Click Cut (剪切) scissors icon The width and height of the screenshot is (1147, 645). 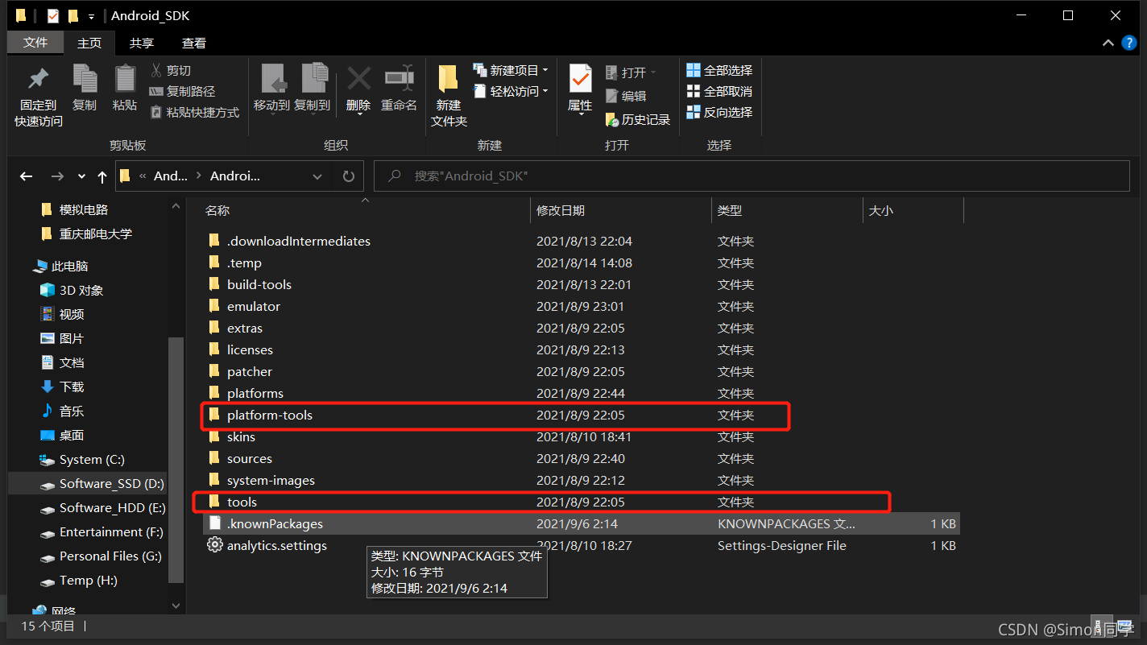tap(156, 71)
